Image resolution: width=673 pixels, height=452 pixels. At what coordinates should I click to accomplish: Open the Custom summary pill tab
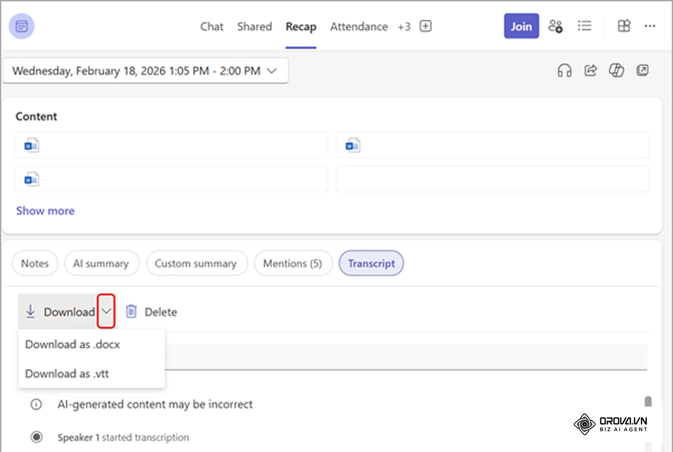click(196, 263)
